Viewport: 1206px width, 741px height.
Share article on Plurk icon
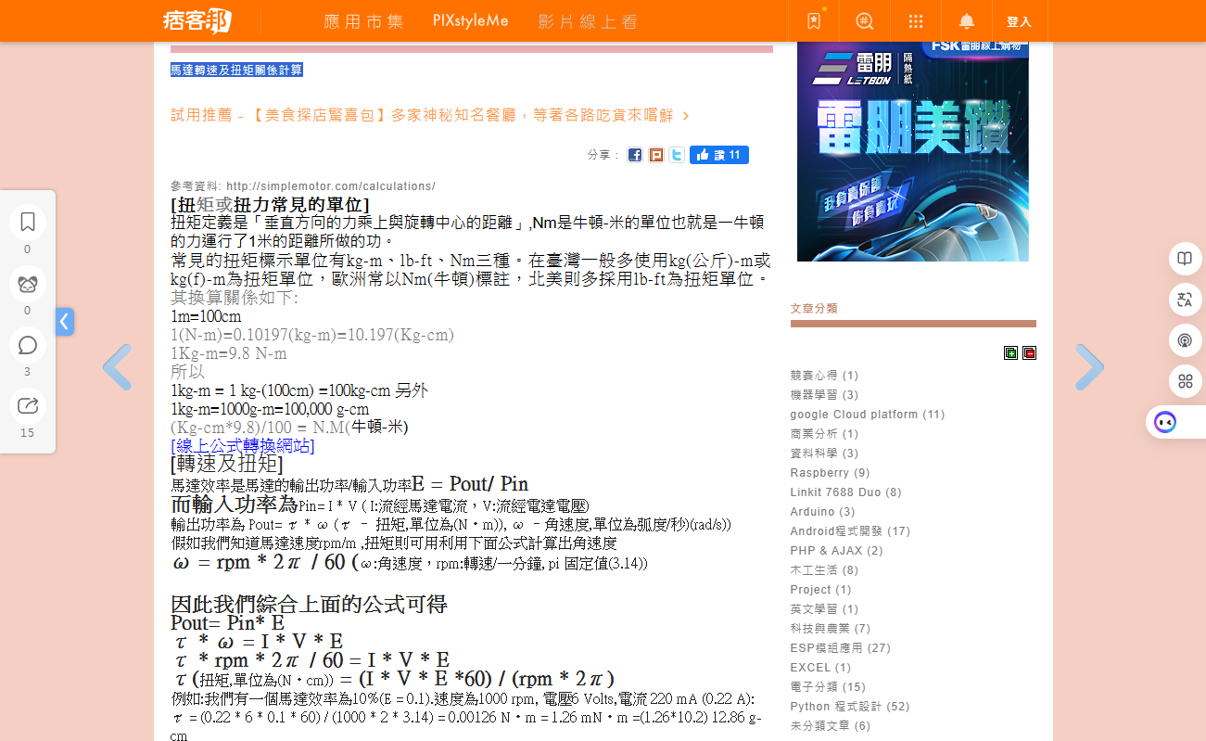(x=656, y=155)
